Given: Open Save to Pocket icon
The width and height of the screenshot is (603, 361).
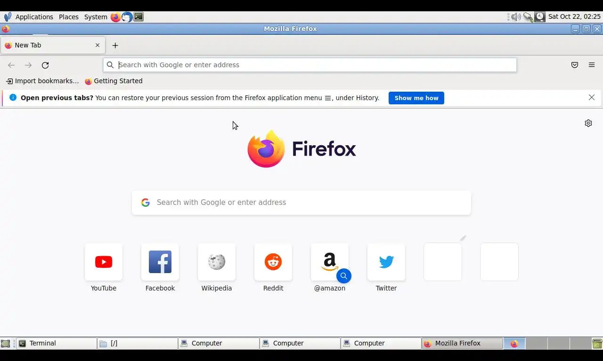Looking at the screenshot, I should [575, 65].
